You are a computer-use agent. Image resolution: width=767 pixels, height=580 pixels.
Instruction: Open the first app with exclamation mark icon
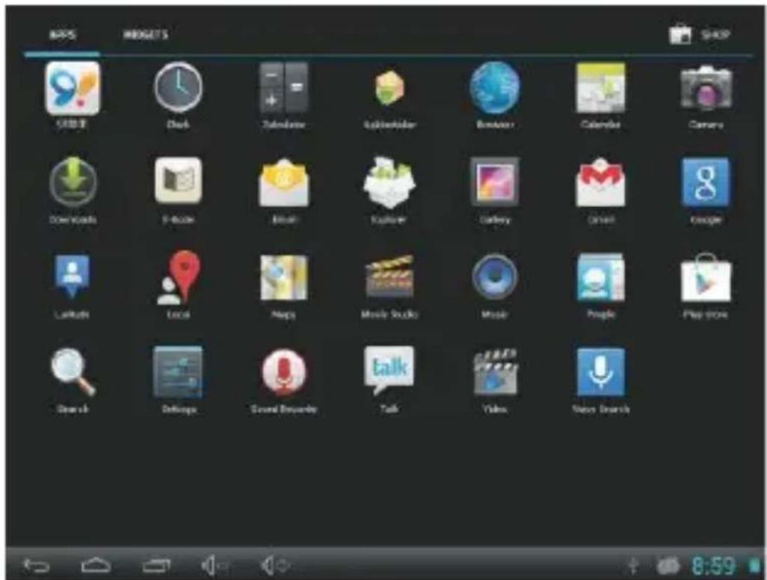click(x=73, y=88)
